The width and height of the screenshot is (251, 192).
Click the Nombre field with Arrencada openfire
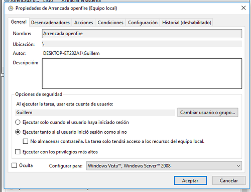click(142, 34)
